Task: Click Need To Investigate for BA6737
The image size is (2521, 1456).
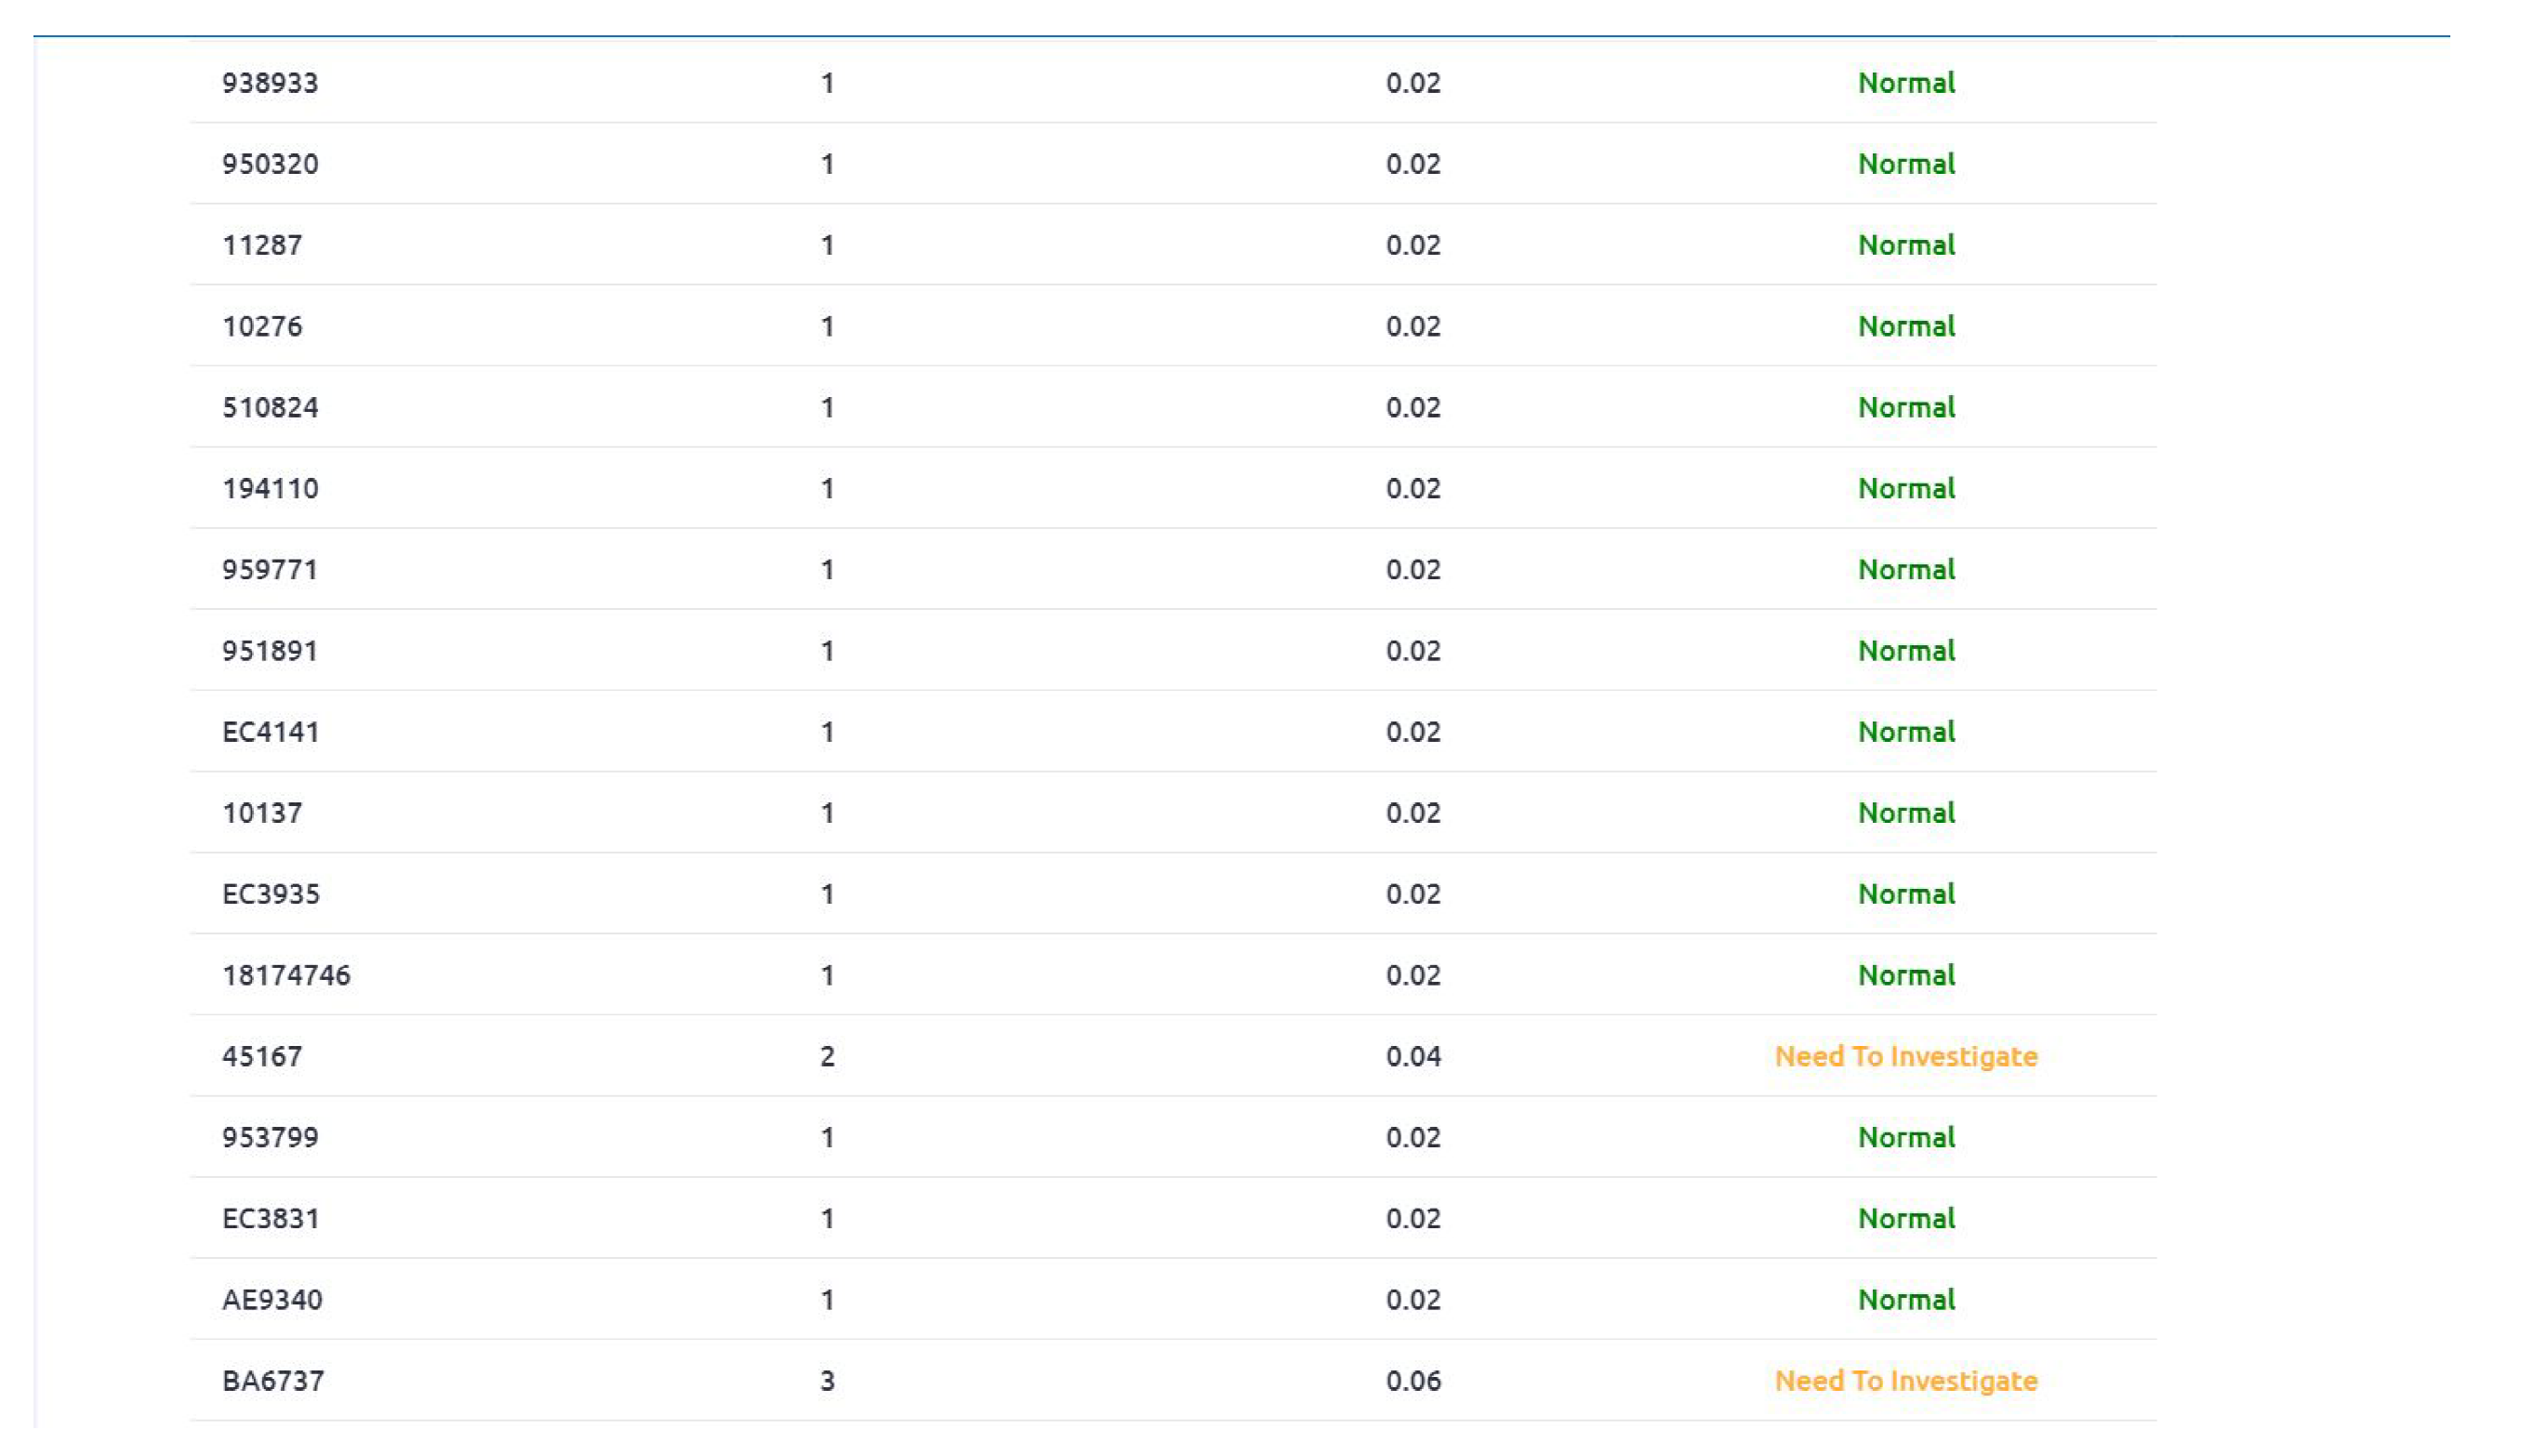Action: tap(1905, 1380)
